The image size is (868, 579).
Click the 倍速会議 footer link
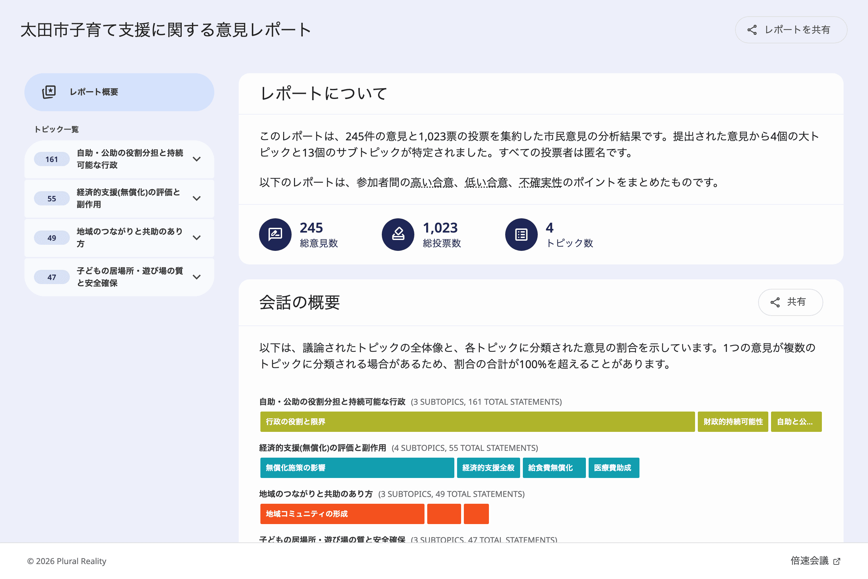pyautogui.click(x=814, y=561)
